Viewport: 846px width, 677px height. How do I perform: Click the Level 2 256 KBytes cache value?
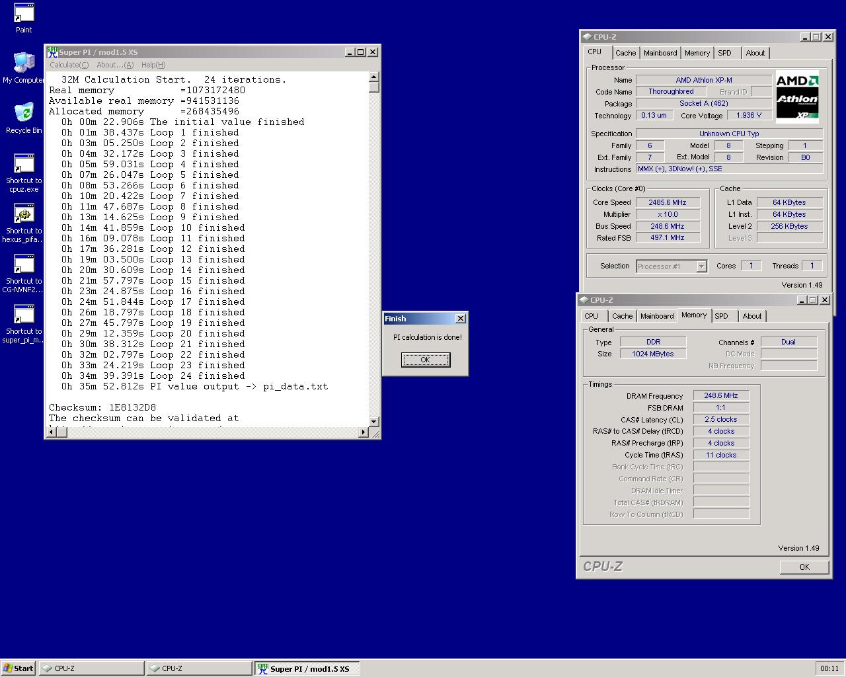pyautogui.click(x=790, y=226)
